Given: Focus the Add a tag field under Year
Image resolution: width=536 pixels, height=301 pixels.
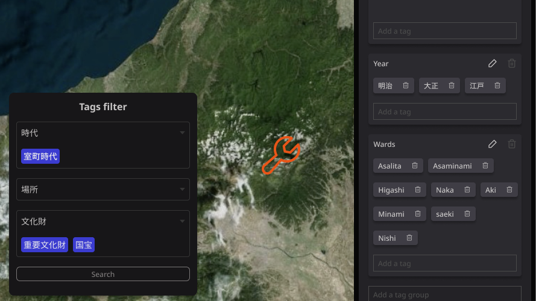Looking at the screenshot, I should [445, 111].
